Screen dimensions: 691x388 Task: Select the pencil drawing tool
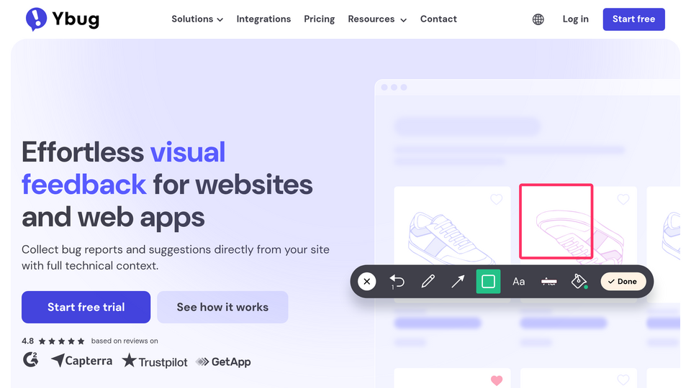tap(428, 282)
